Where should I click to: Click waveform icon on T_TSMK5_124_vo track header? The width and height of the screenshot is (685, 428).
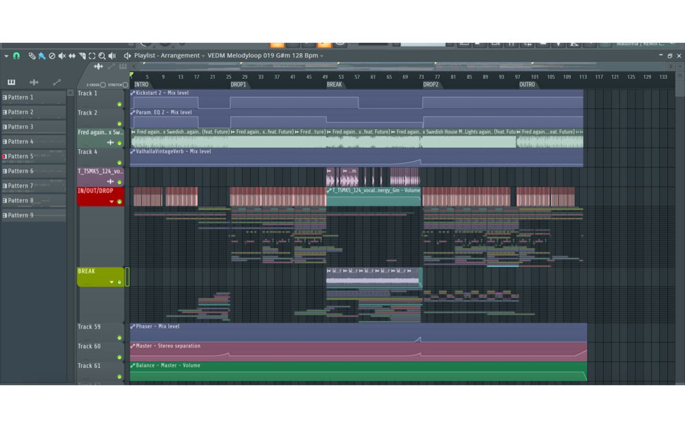click(110, 181)
